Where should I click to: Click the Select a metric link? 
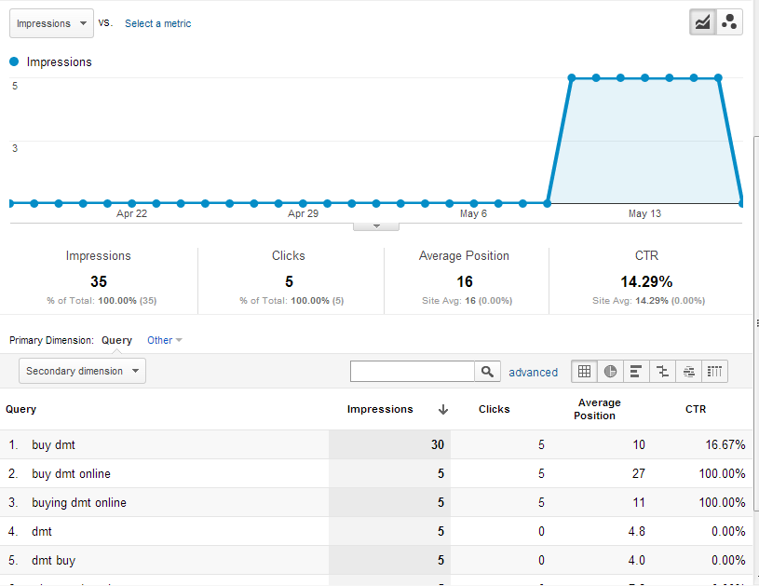(157, 22)
